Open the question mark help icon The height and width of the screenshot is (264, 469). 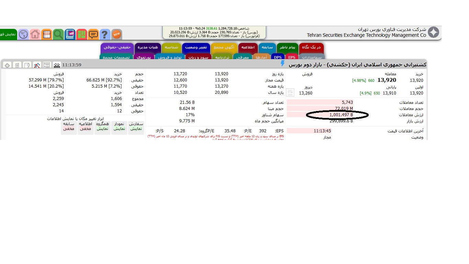pyautogui.click(x=105, y=34)
